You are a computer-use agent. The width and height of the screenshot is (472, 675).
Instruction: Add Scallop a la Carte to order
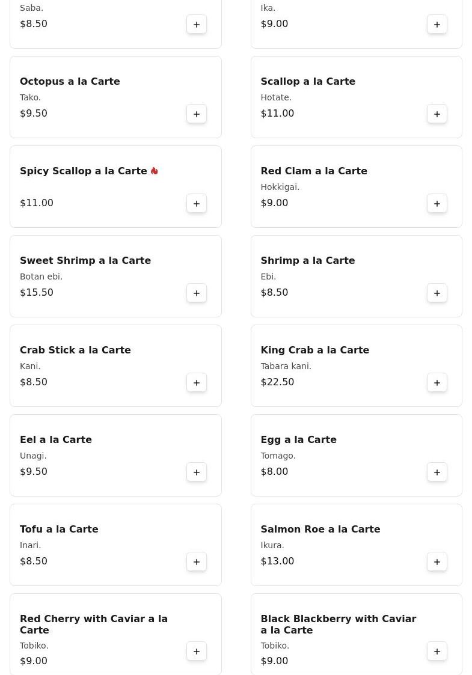(x=437, y=114)
